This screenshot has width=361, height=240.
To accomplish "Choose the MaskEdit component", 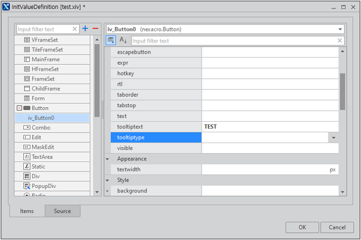I will [x=45, y=147].
